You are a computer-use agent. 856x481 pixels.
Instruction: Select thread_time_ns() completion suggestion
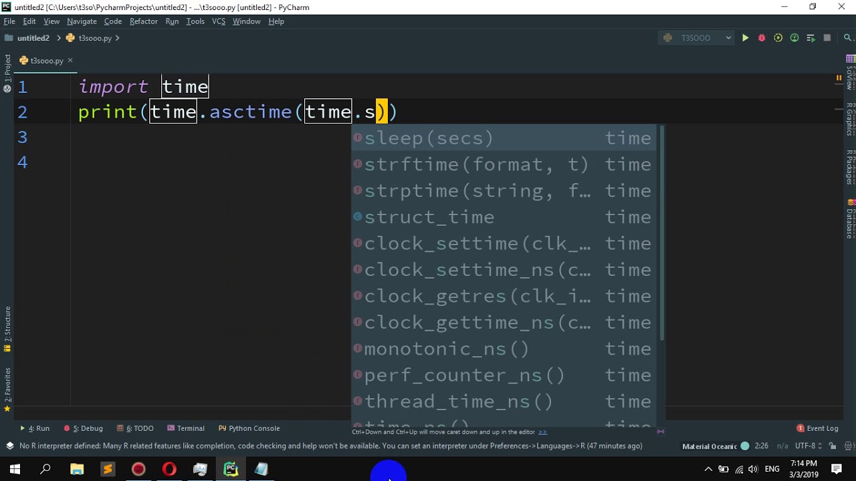coord(503,402)
